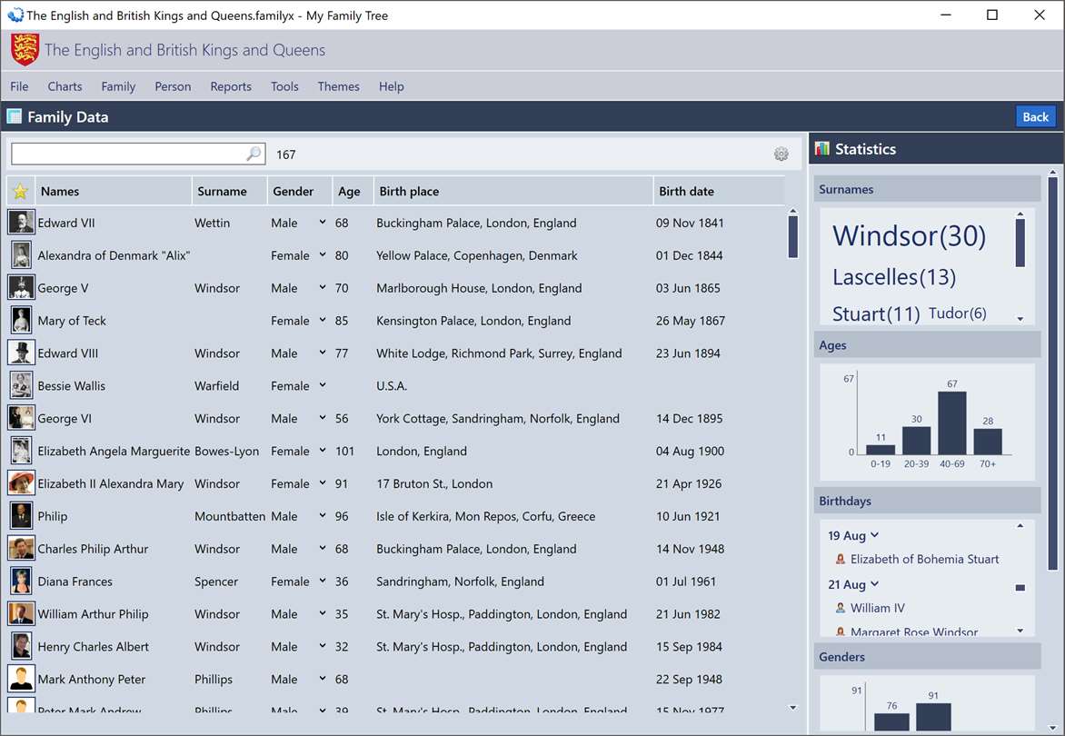
Task: Click the scroll down arrow of family table
Action: click(x=792, y=708)
